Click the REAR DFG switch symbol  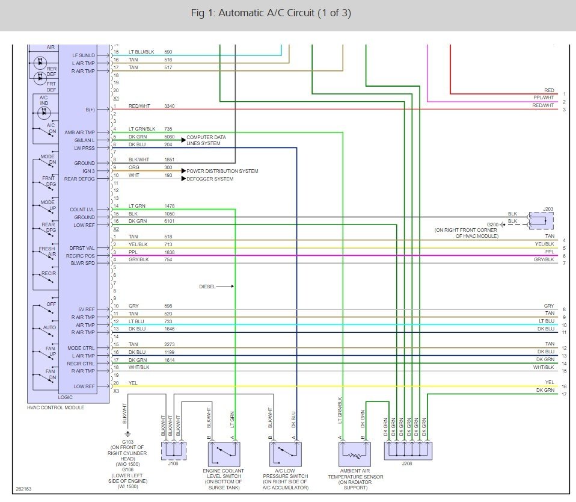click(46, 229)
